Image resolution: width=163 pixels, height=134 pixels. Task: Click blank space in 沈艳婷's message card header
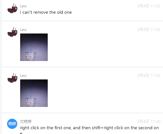83,122
